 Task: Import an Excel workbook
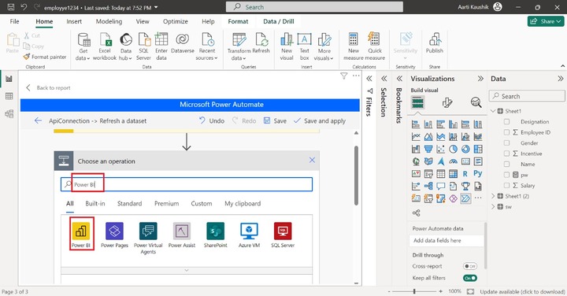click(x=105, y=47)
